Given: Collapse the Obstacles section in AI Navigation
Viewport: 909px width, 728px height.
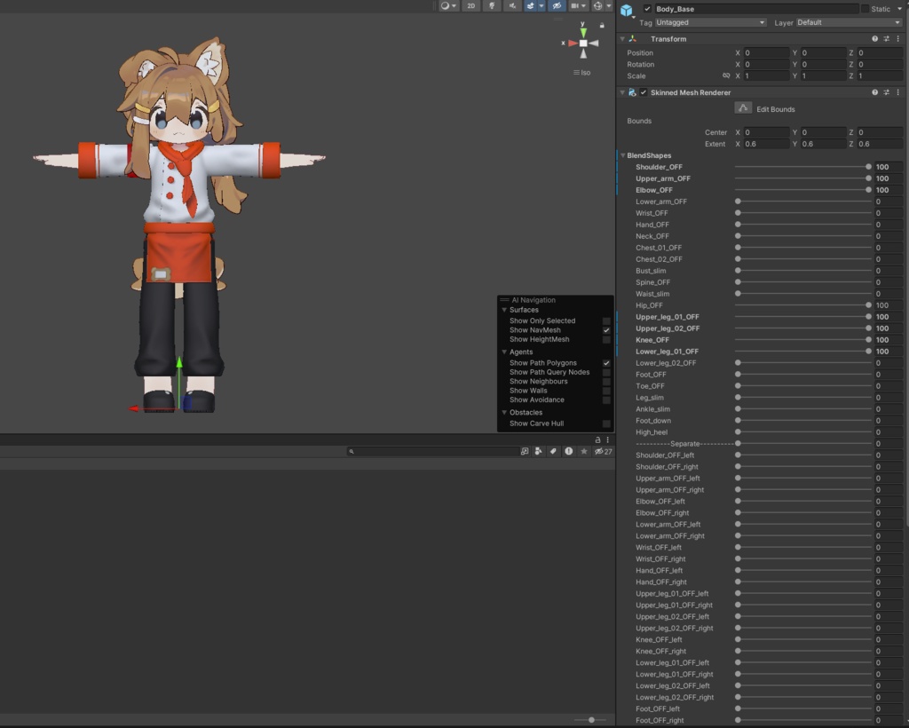Looking at the screenshot, I should [504, 413].
